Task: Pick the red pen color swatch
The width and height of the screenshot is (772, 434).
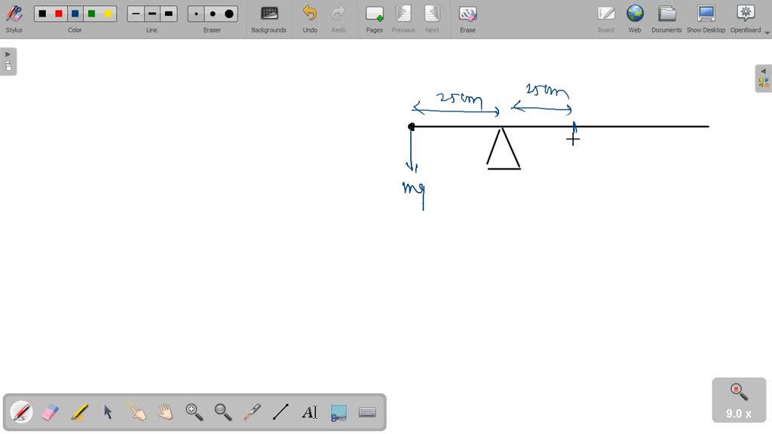Action: [x=58, y=13]
